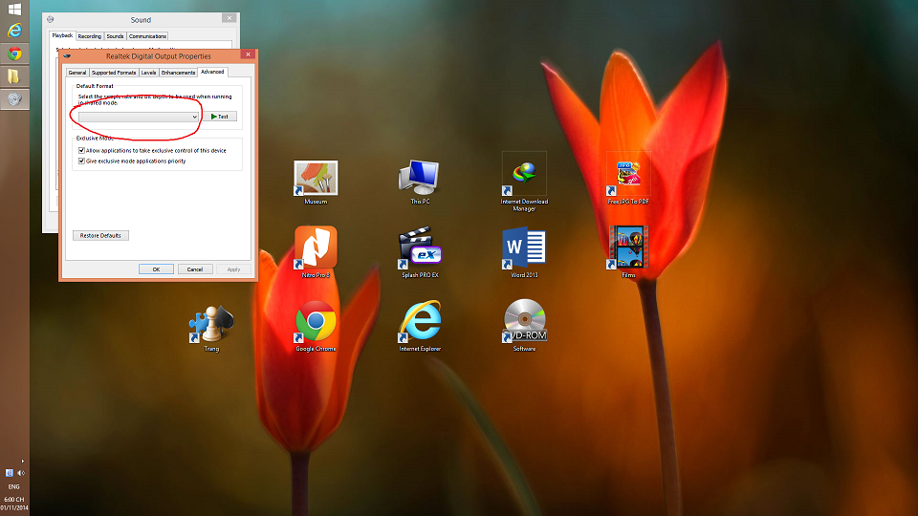Open the Software DVD-ROM shortcut
Viewport: 918px width, 516px height.
[x=525, y=326]
